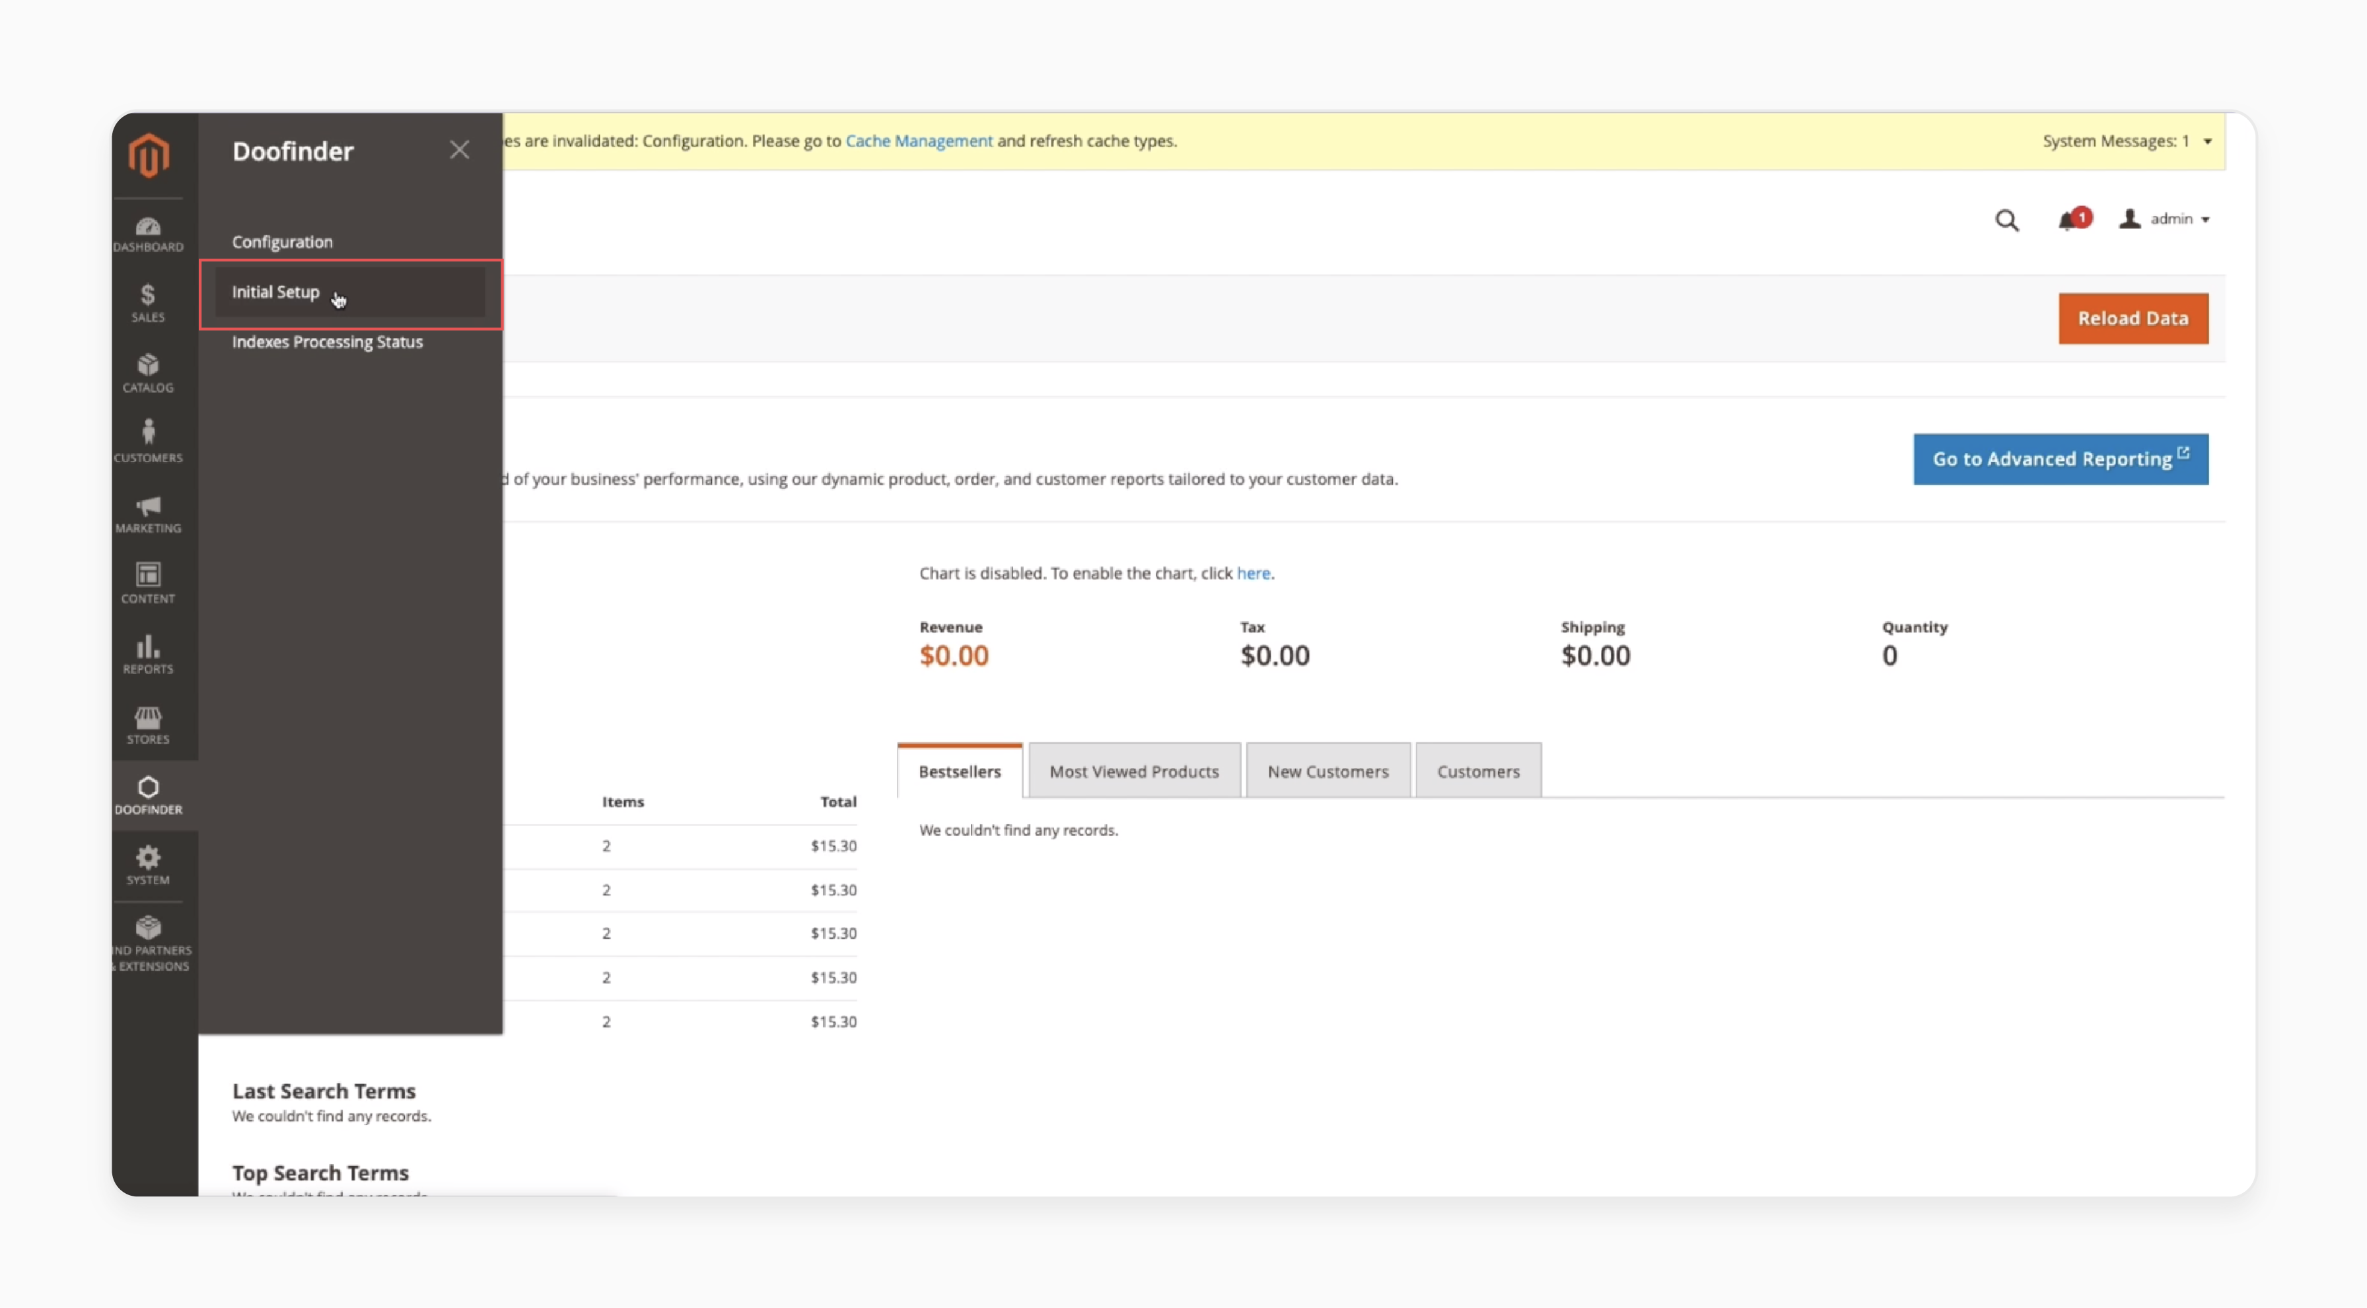Open the admin account dropdown
The image size is (2367, 1308).
2164,219
